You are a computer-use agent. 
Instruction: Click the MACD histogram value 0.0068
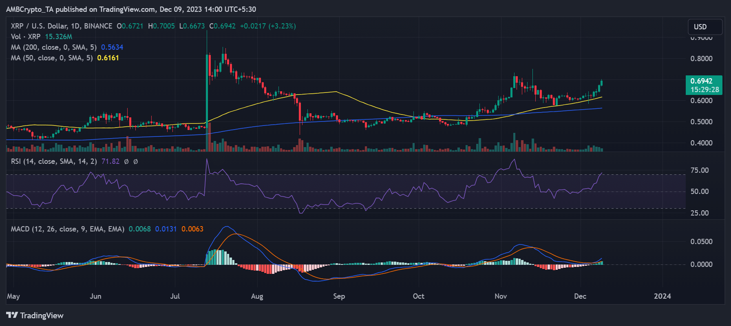click(140, 229)
